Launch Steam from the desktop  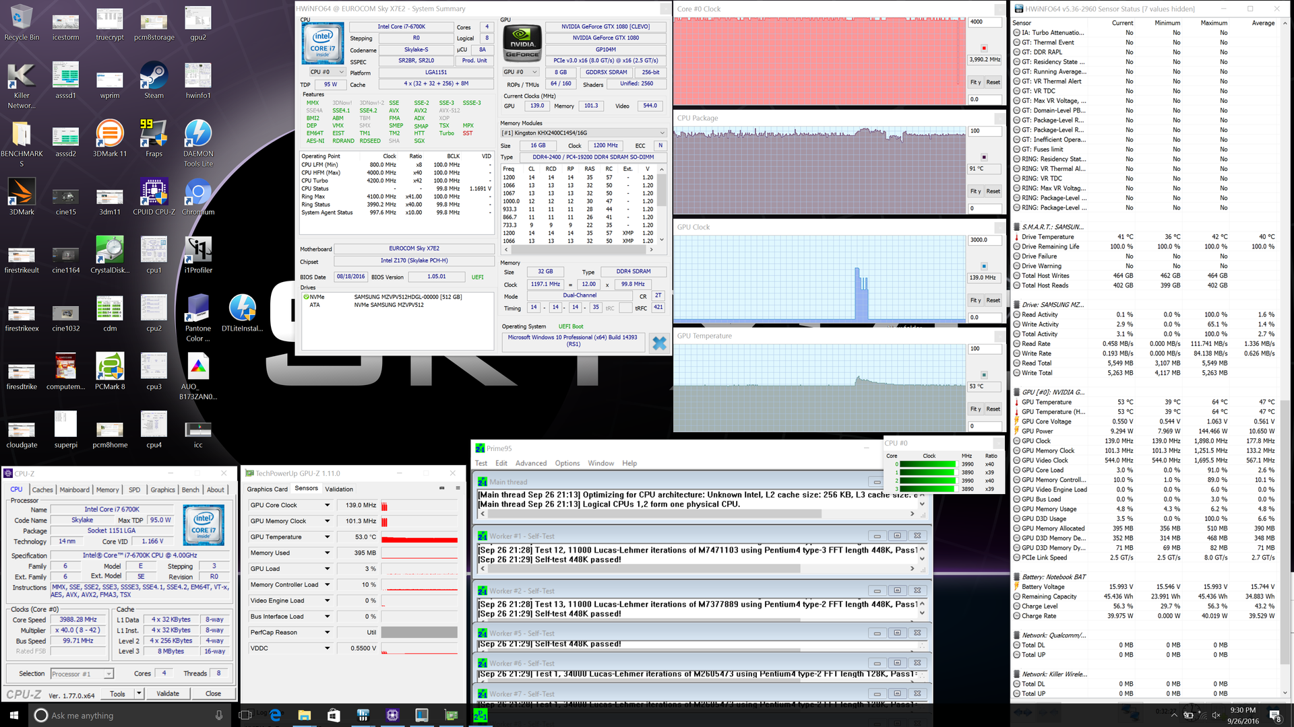pos(154,81)
